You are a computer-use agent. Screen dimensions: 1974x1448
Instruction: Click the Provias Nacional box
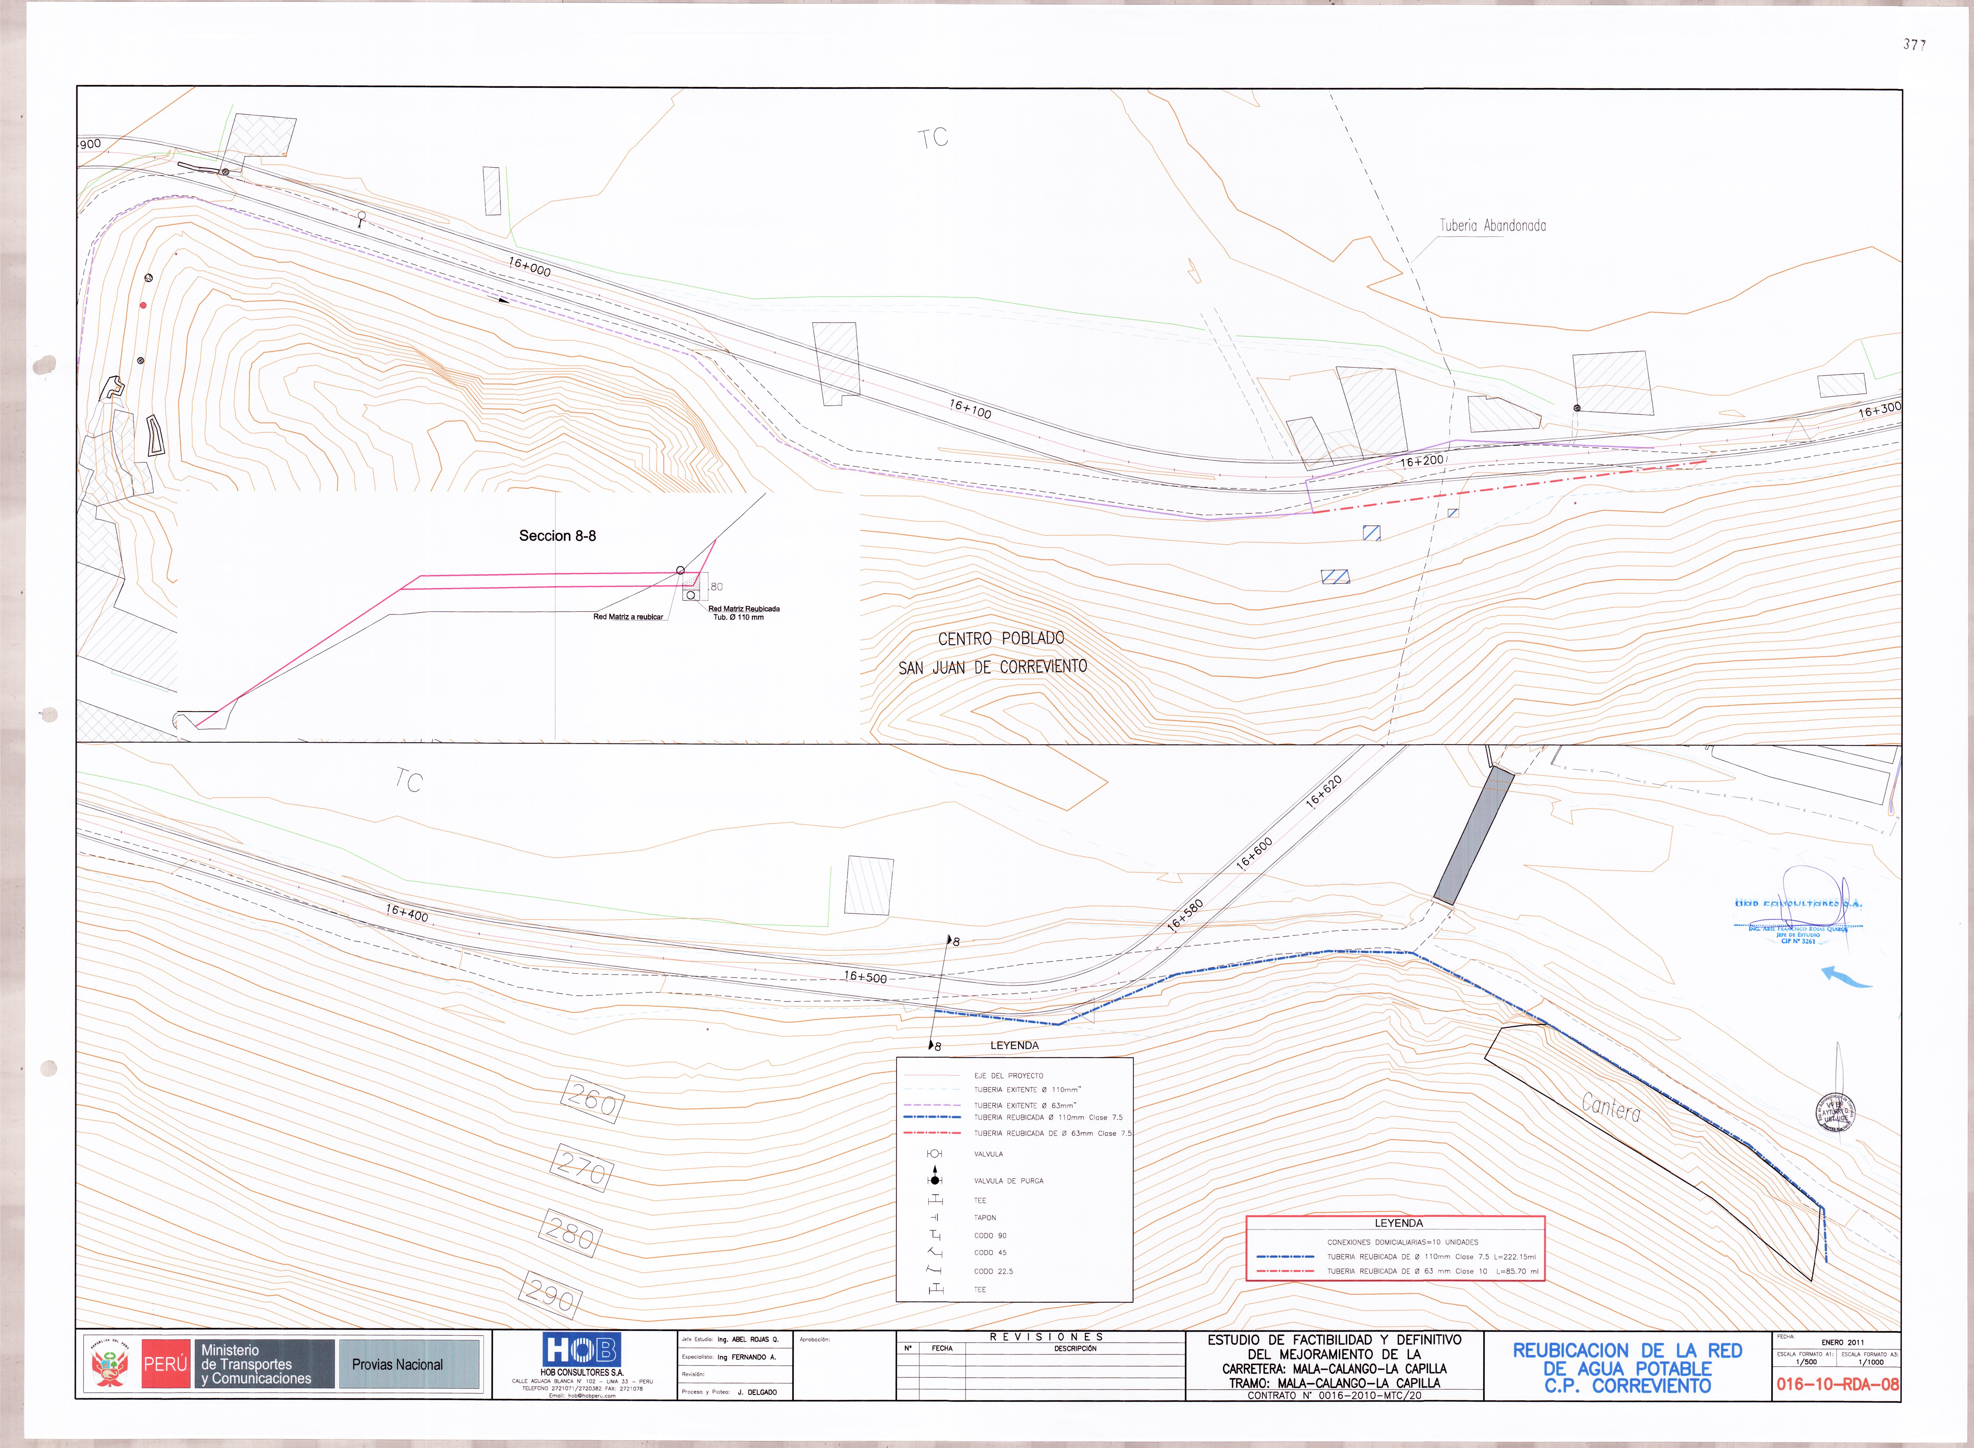(409, 1365)
